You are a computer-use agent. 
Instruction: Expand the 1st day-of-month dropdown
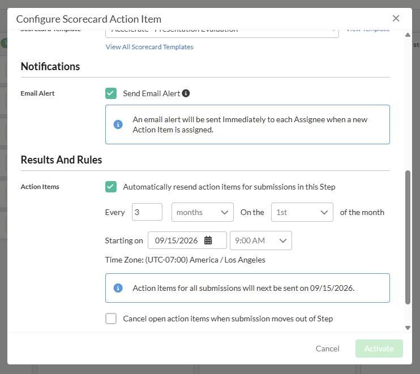point(302,212)
